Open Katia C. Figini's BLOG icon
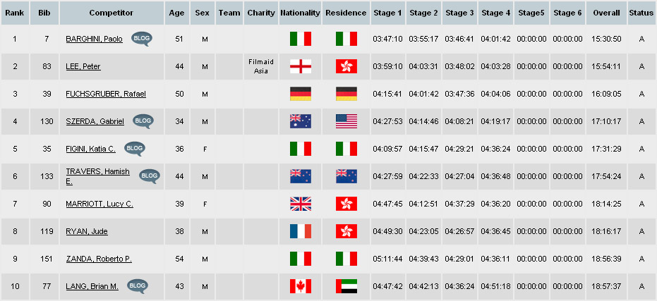Viewport: 657px width, 301px height. click(135, 149)
